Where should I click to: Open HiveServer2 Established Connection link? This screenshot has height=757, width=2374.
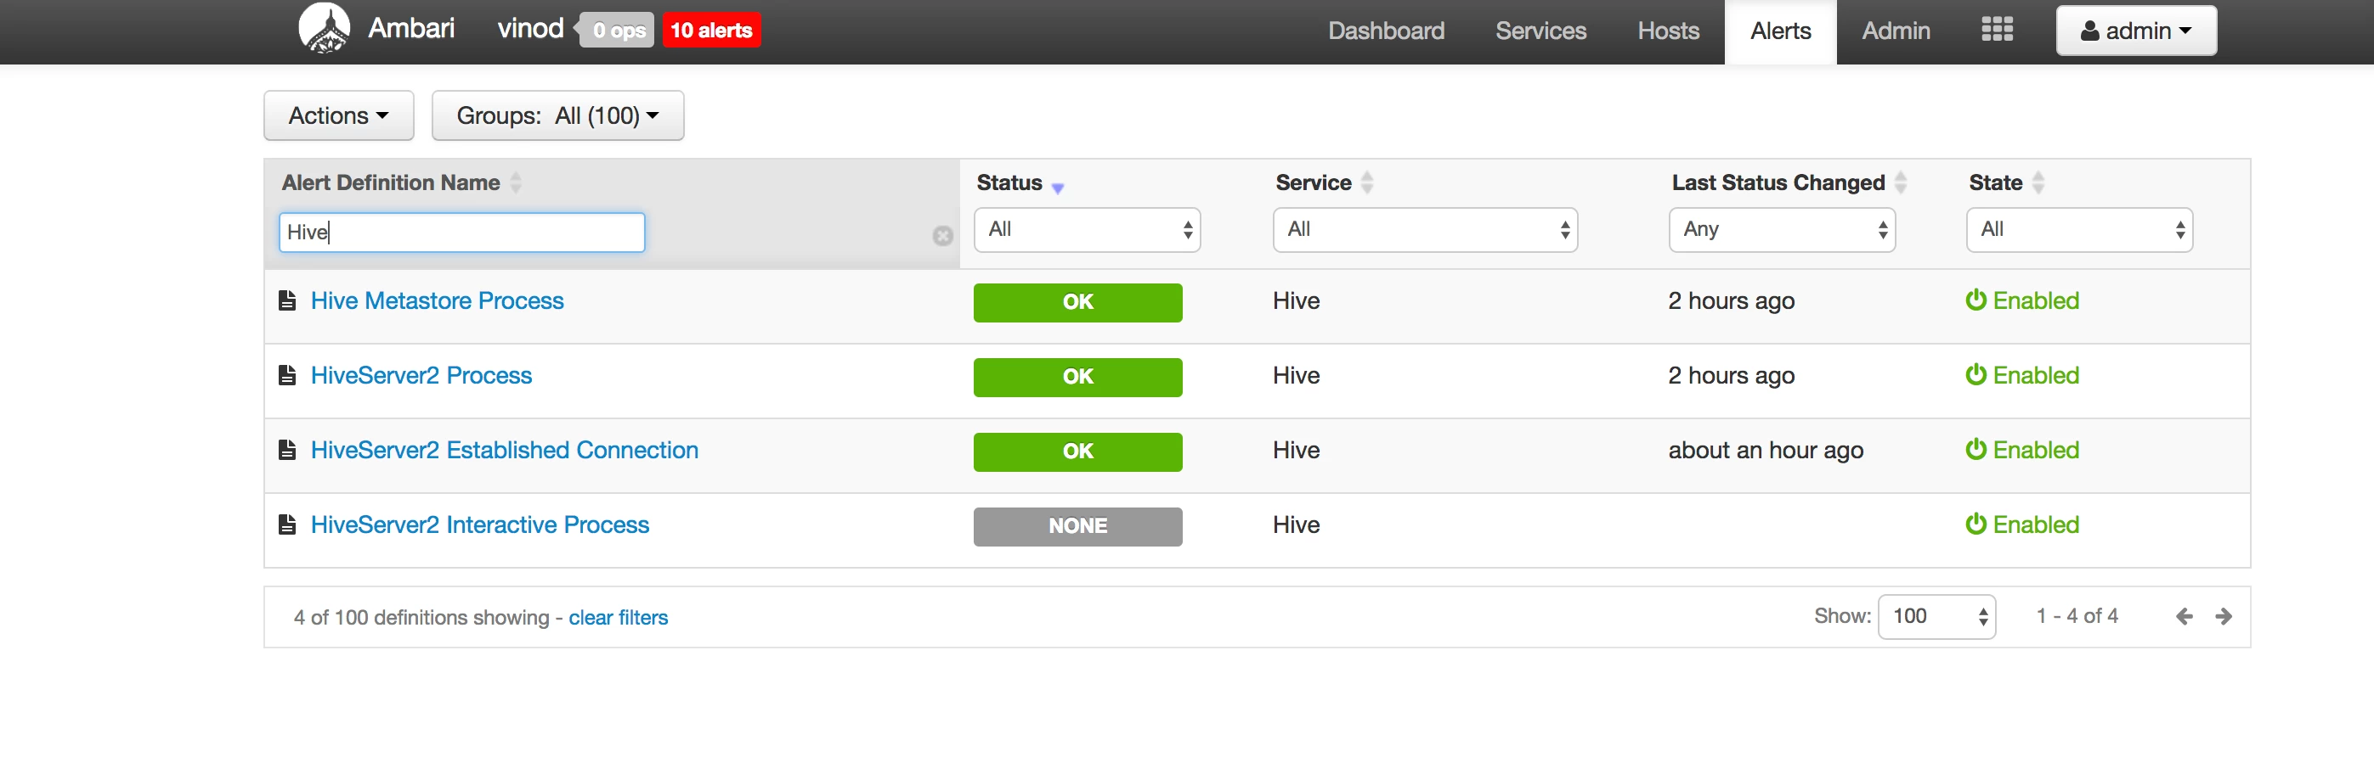[504, 451]
